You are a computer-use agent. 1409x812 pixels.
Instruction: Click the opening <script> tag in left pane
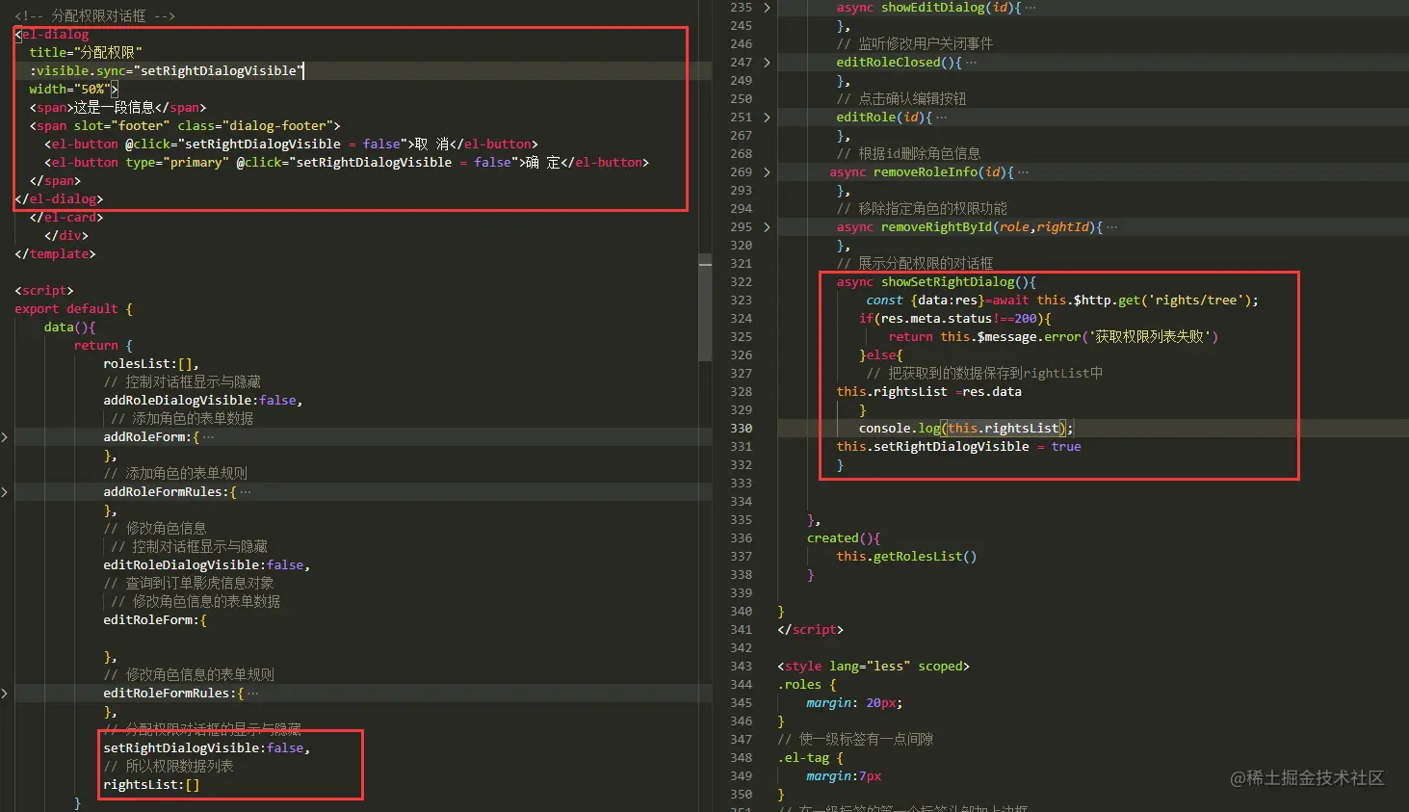44,290
